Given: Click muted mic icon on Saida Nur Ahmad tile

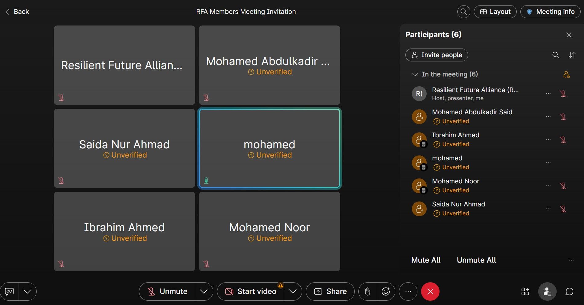Looking at the screenshot, I should (x=61, y=181).
